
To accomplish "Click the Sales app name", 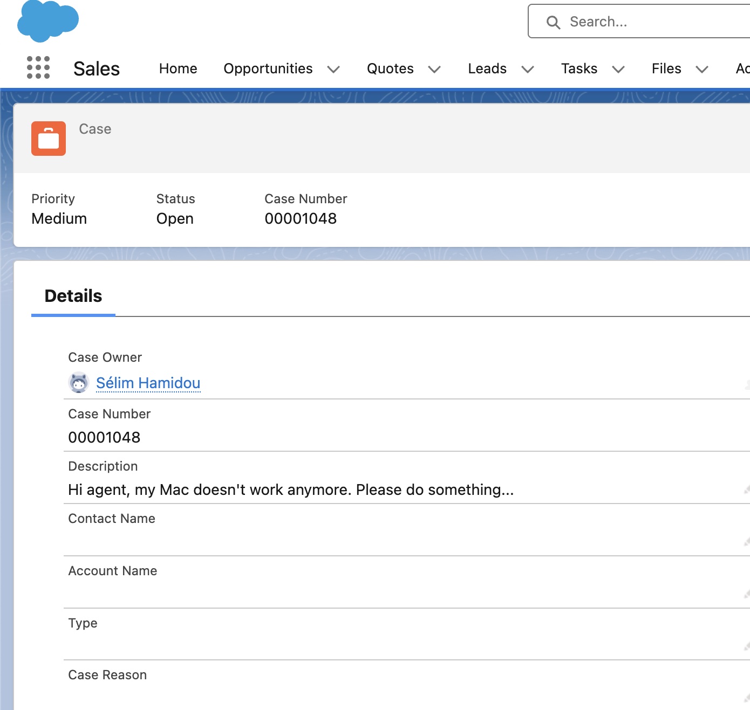I will [x=97, y=68].
